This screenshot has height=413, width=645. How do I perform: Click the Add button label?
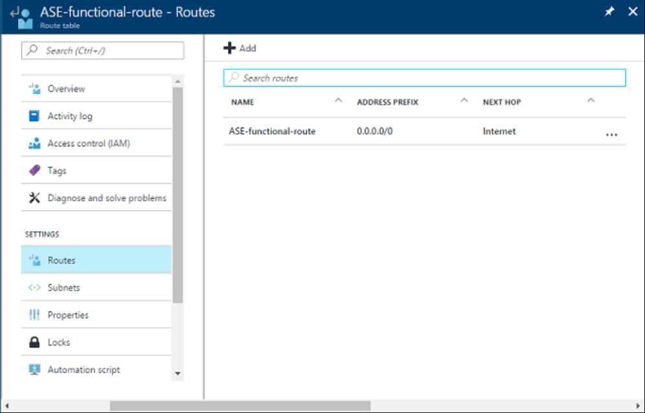pos(248,48)
